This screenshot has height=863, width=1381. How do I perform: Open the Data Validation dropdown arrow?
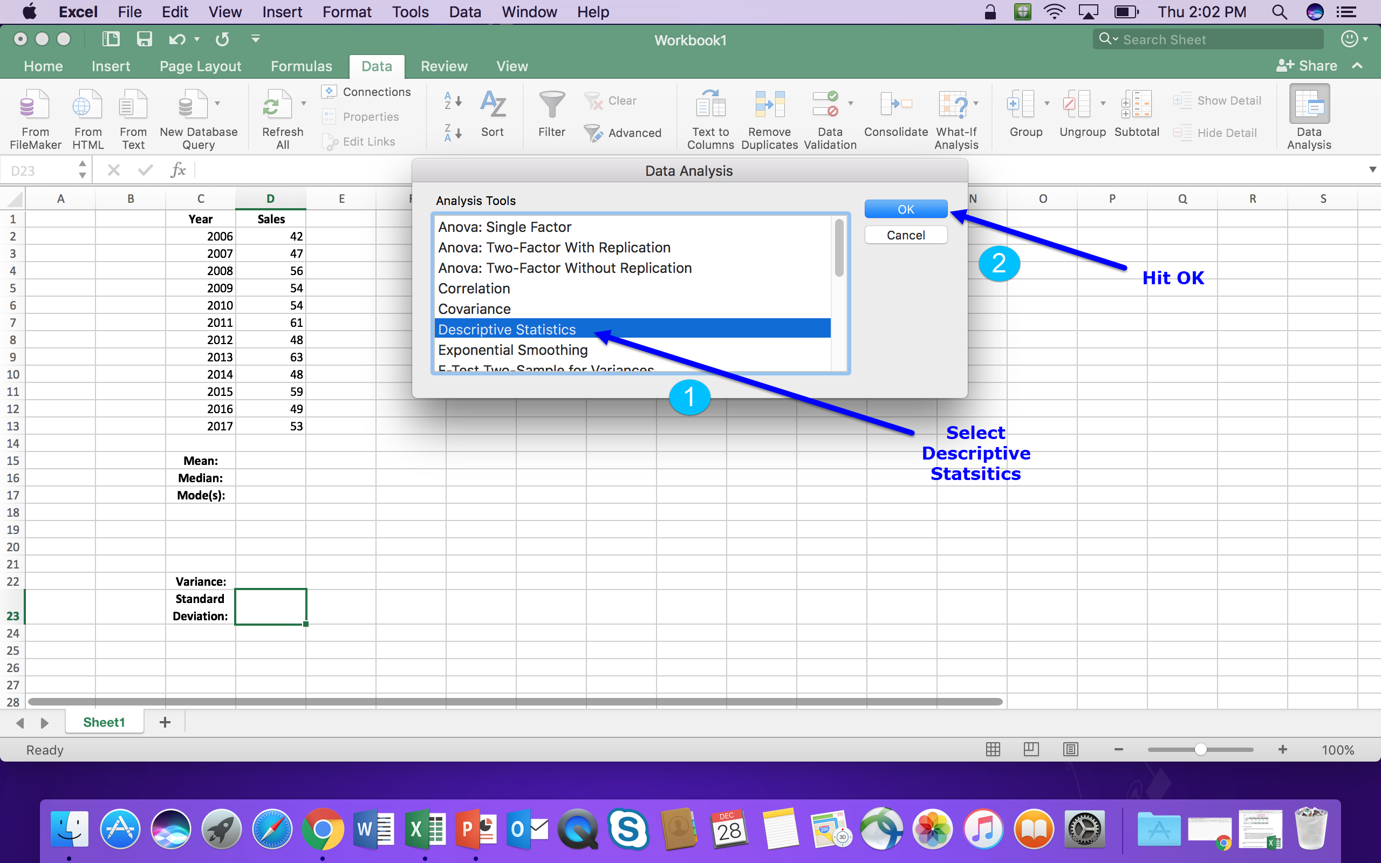point(851,104)
